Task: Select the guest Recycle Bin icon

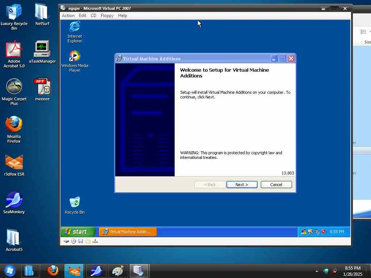Action: click(x=75, y=205)
